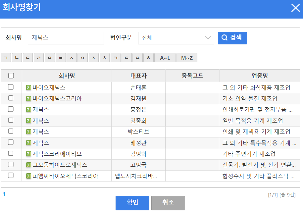Filter by initial consonant ㅈ
Viewport: 303px width, 214px height.
click(94, 58)
